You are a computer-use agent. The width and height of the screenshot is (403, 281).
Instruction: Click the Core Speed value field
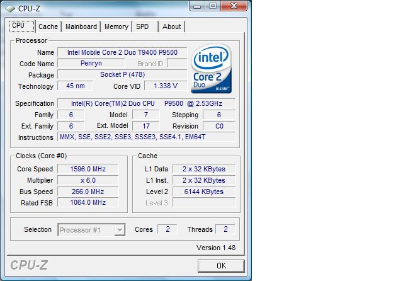tap(88, 169)
